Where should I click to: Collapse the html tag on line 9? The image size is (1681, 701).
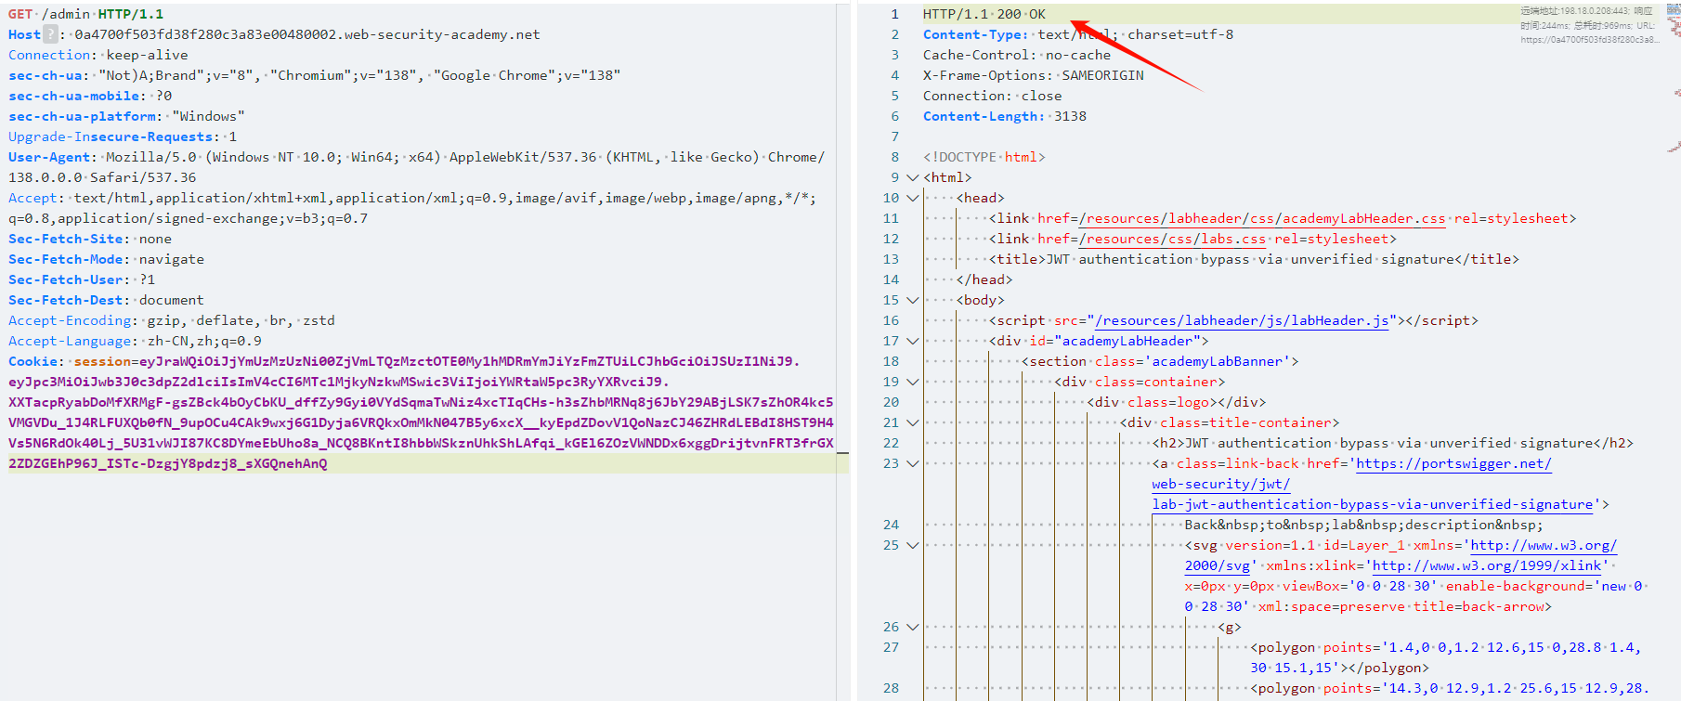(912, 177)
